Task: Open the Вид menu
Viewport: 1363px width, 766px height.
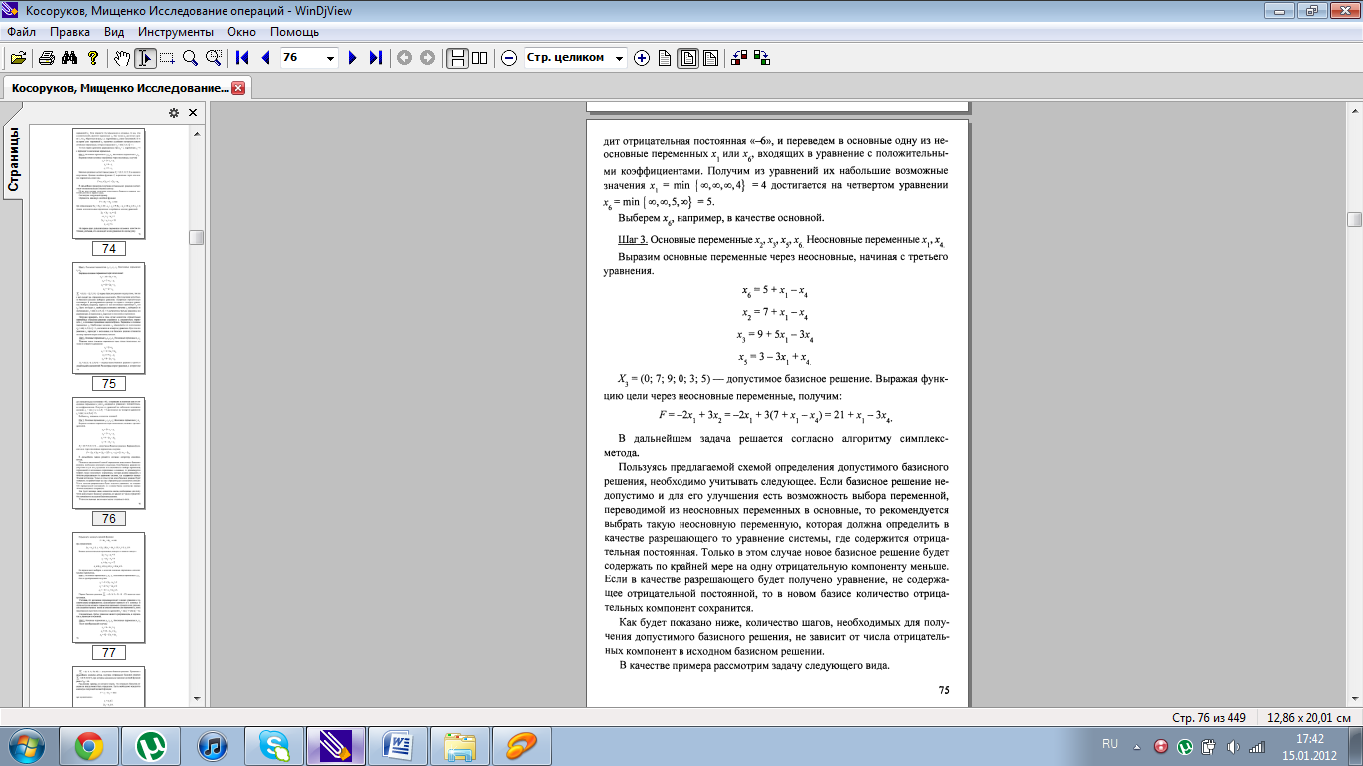Action: tap(114, 32)
